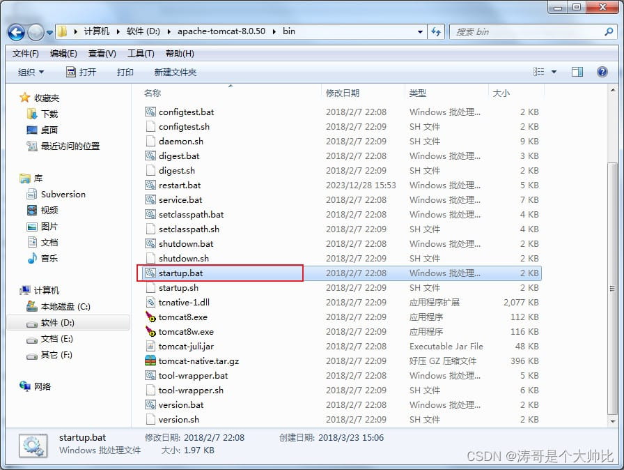Click 计算机 breadcrumb in address bar
The image size is (624, 470).
tap(96, 31)
